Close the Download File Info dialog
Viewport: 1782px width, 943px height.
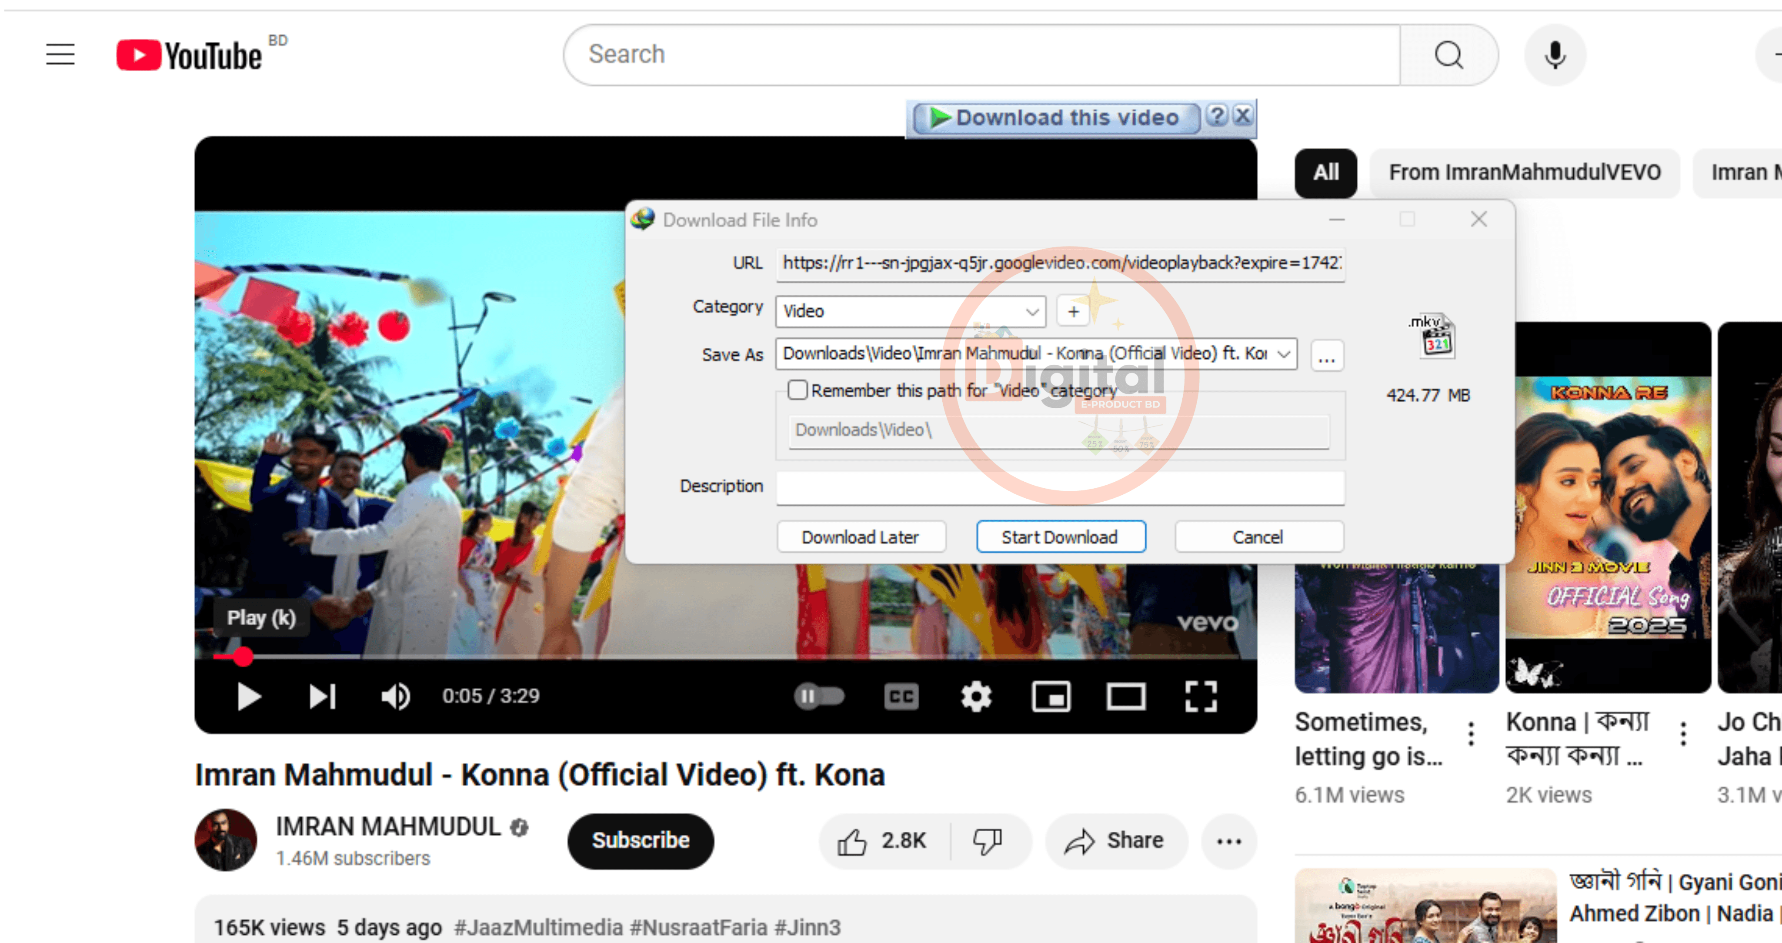(x=1478, y=220)
